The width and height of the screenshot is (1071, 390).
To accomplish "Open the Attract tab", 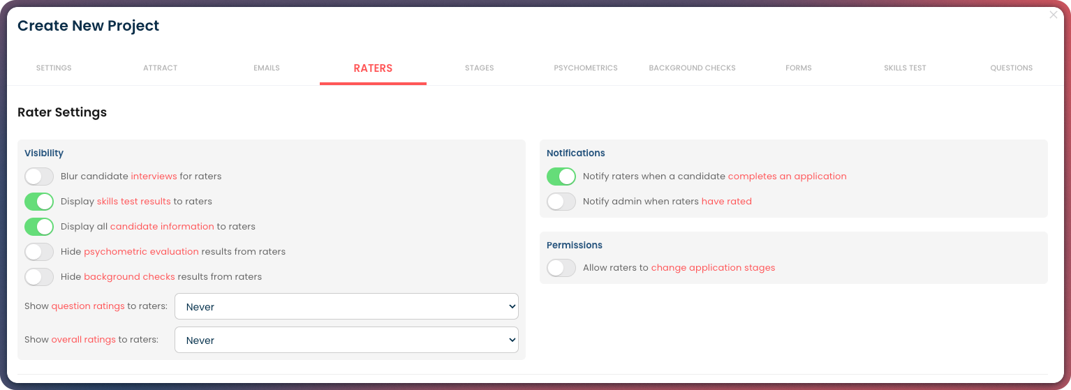I will point(161,68).
